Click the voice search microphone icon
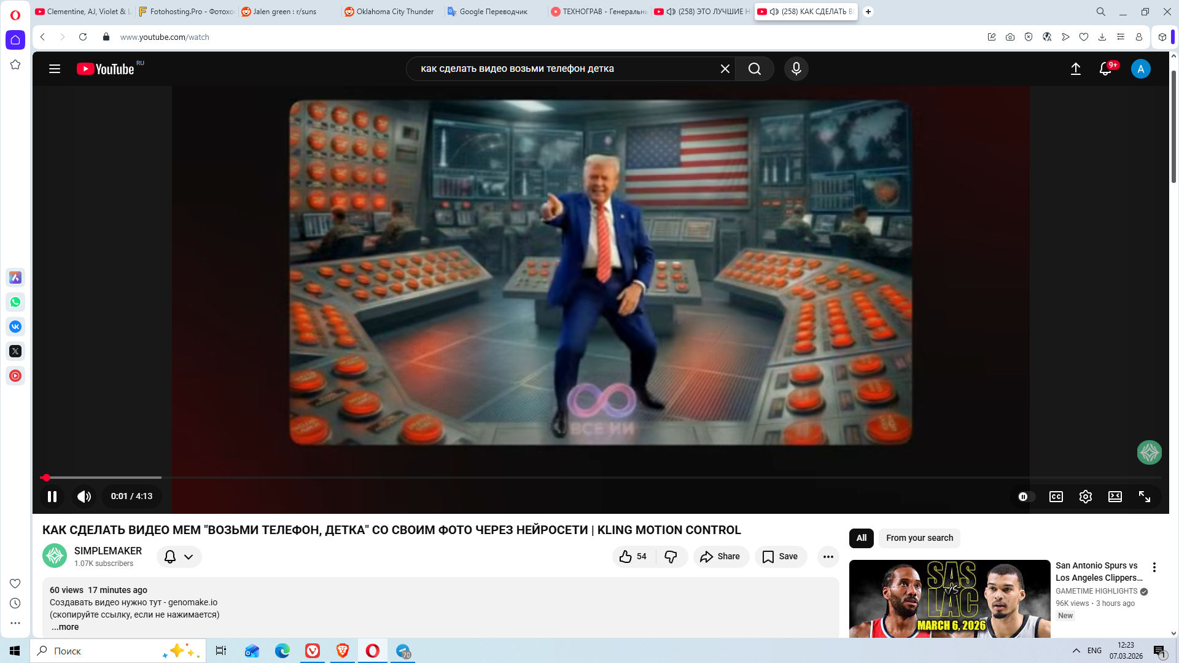The image size is (1179, 663). click(x=796, y=69)
